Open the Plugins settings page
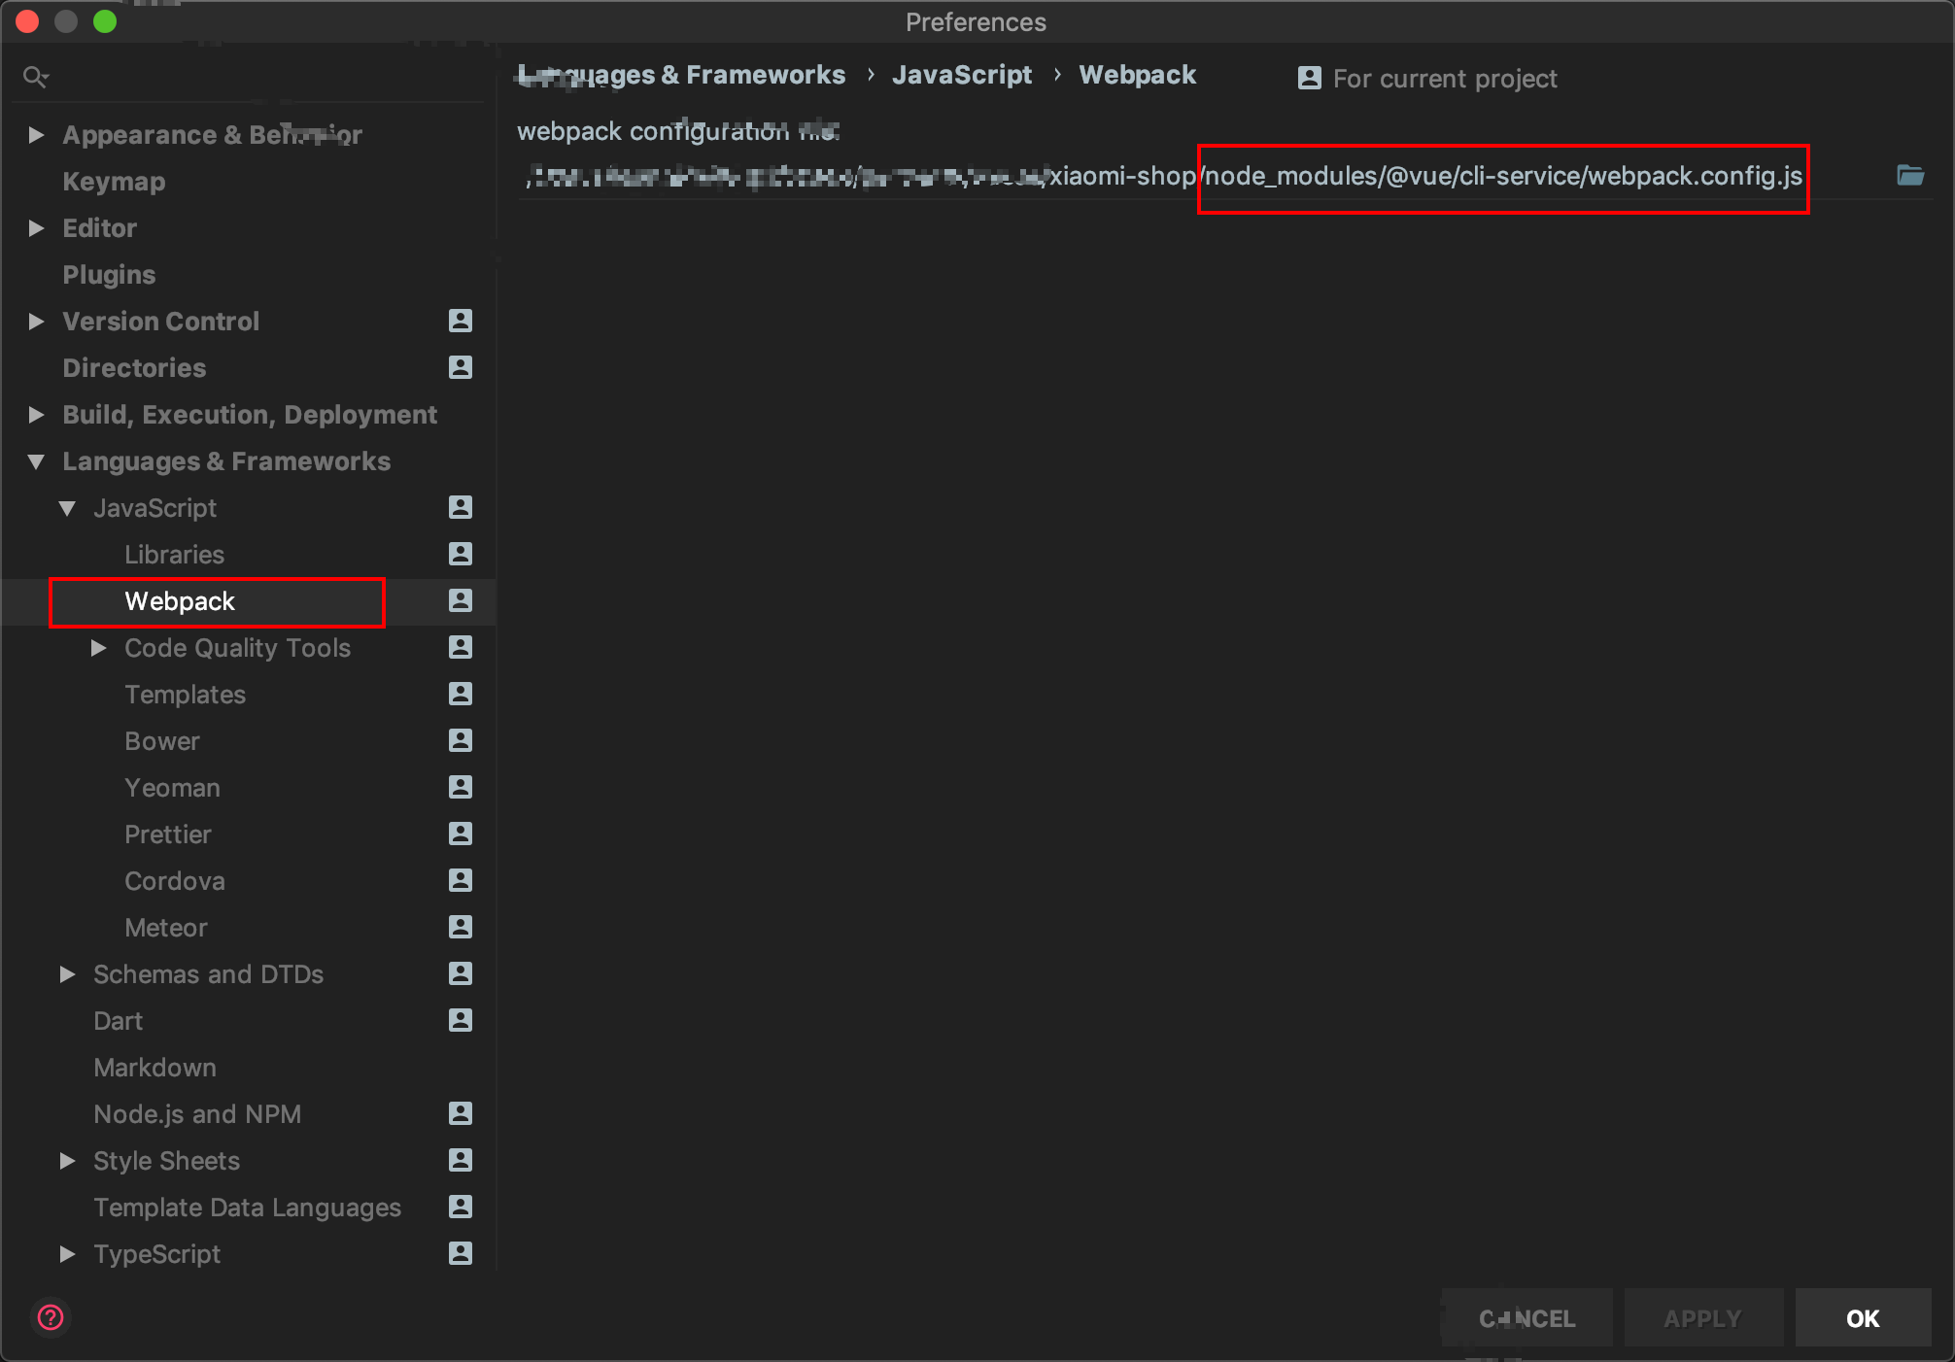Screen dimensions: 1955x1362 point(109,275)
